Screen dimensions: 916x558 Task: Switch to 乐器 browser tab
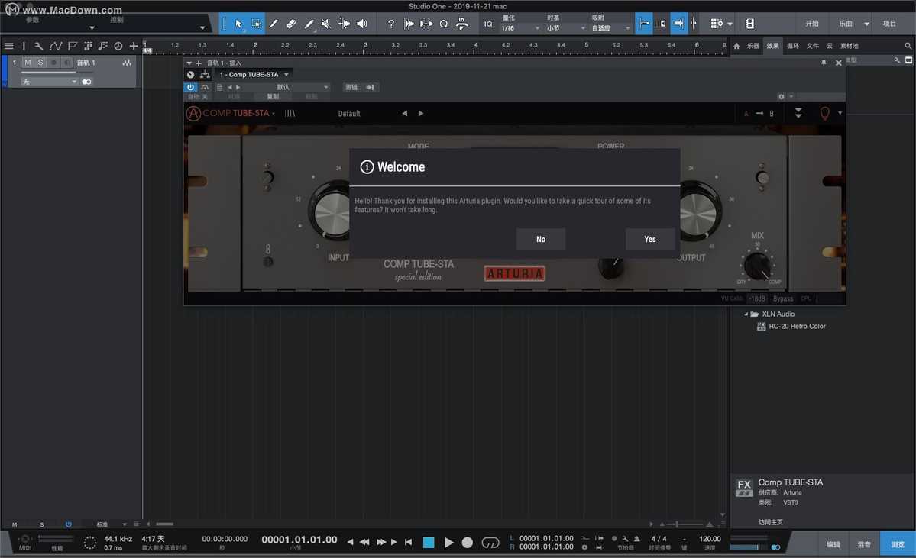[753, 46]
